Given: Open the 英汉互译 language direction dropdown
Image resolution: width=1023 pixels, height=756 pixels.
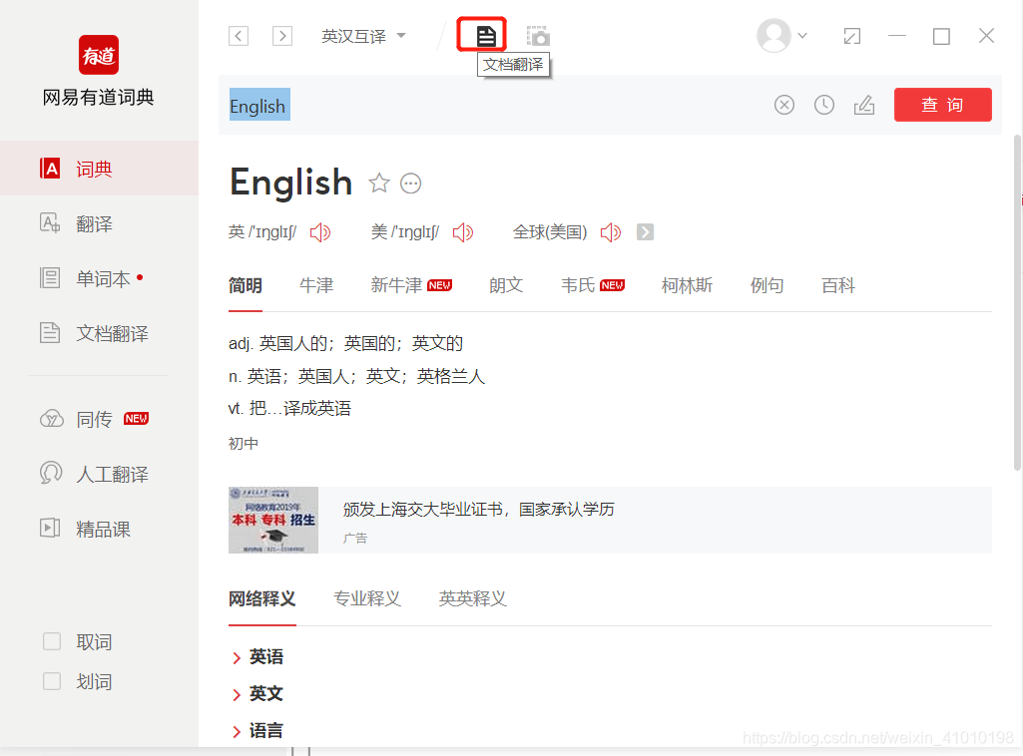Looking at the screenshot, I should (362, 34).
